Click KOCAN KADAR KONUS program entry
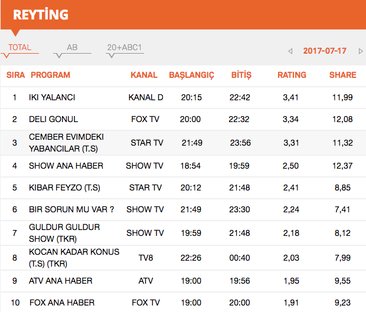Image resolution: width=366 pixels, height=312 pixels. click(x=74, y=257)
